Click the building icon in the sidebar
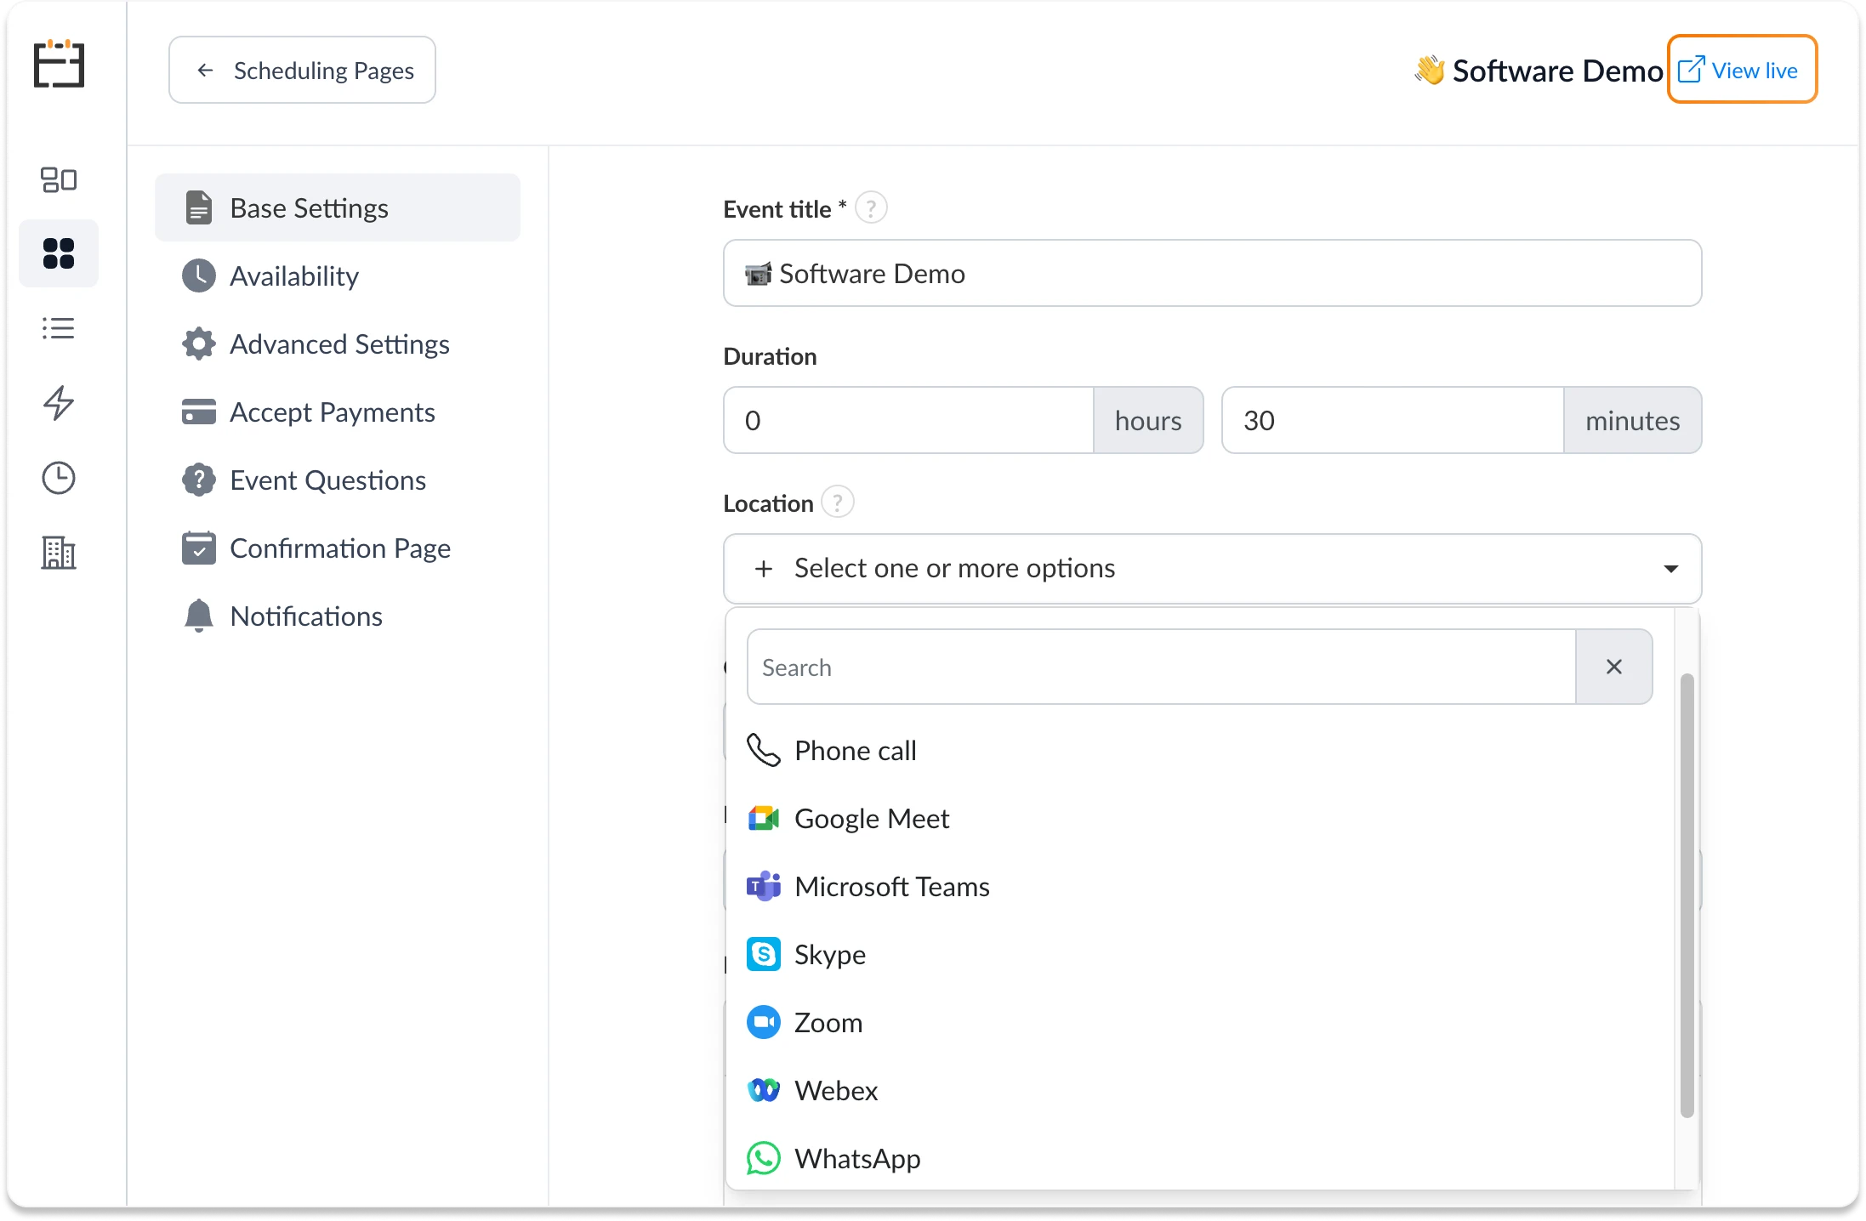 click(58, 553)
